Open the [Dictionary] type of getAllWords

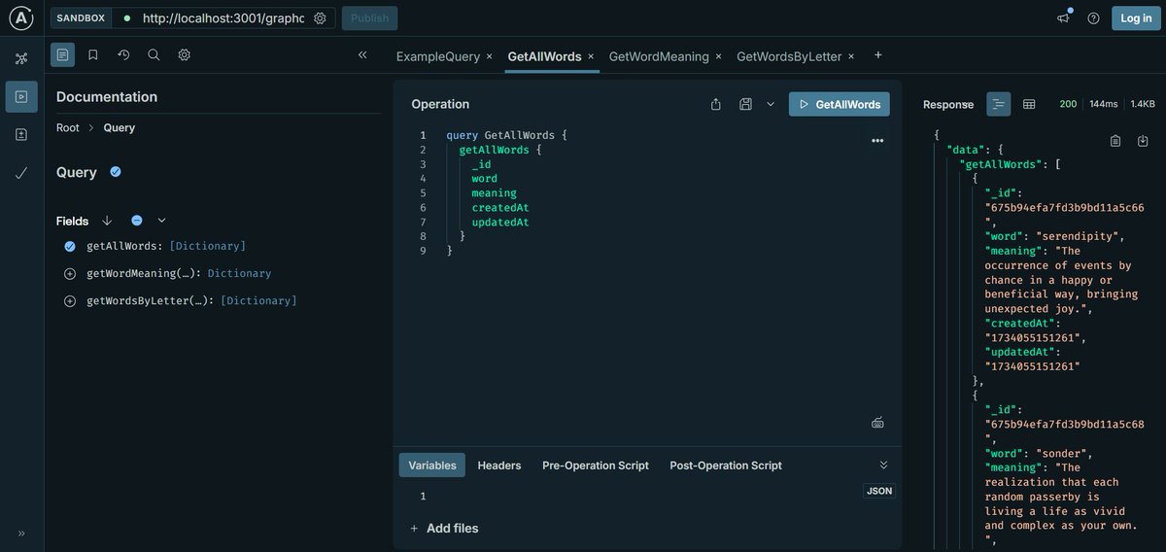pyautogui.click(x=207, y=246)
